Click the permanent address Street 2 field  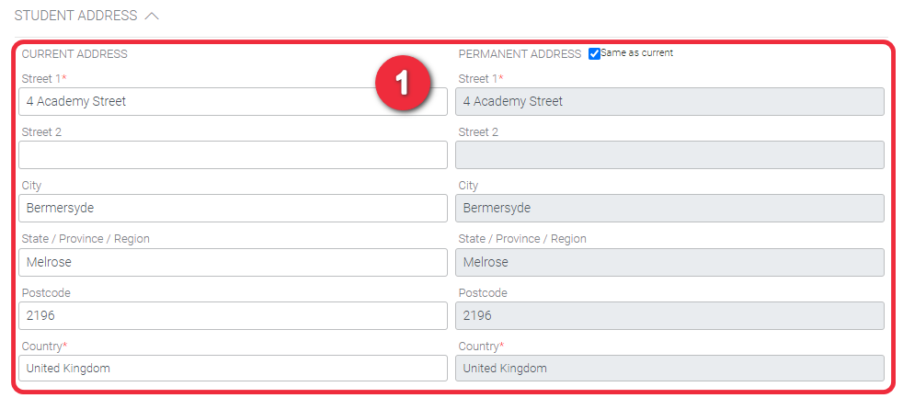point(669,155)
